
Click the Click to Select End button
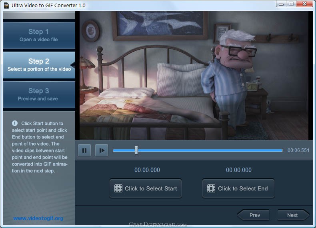(238, 188)
